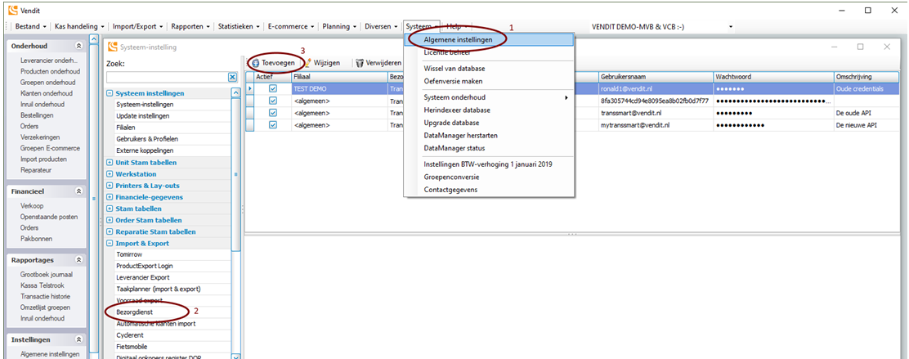
Task: Toggle Actief checkbox for transsmart@vendit.nl row
Action: tap(273, 113)
